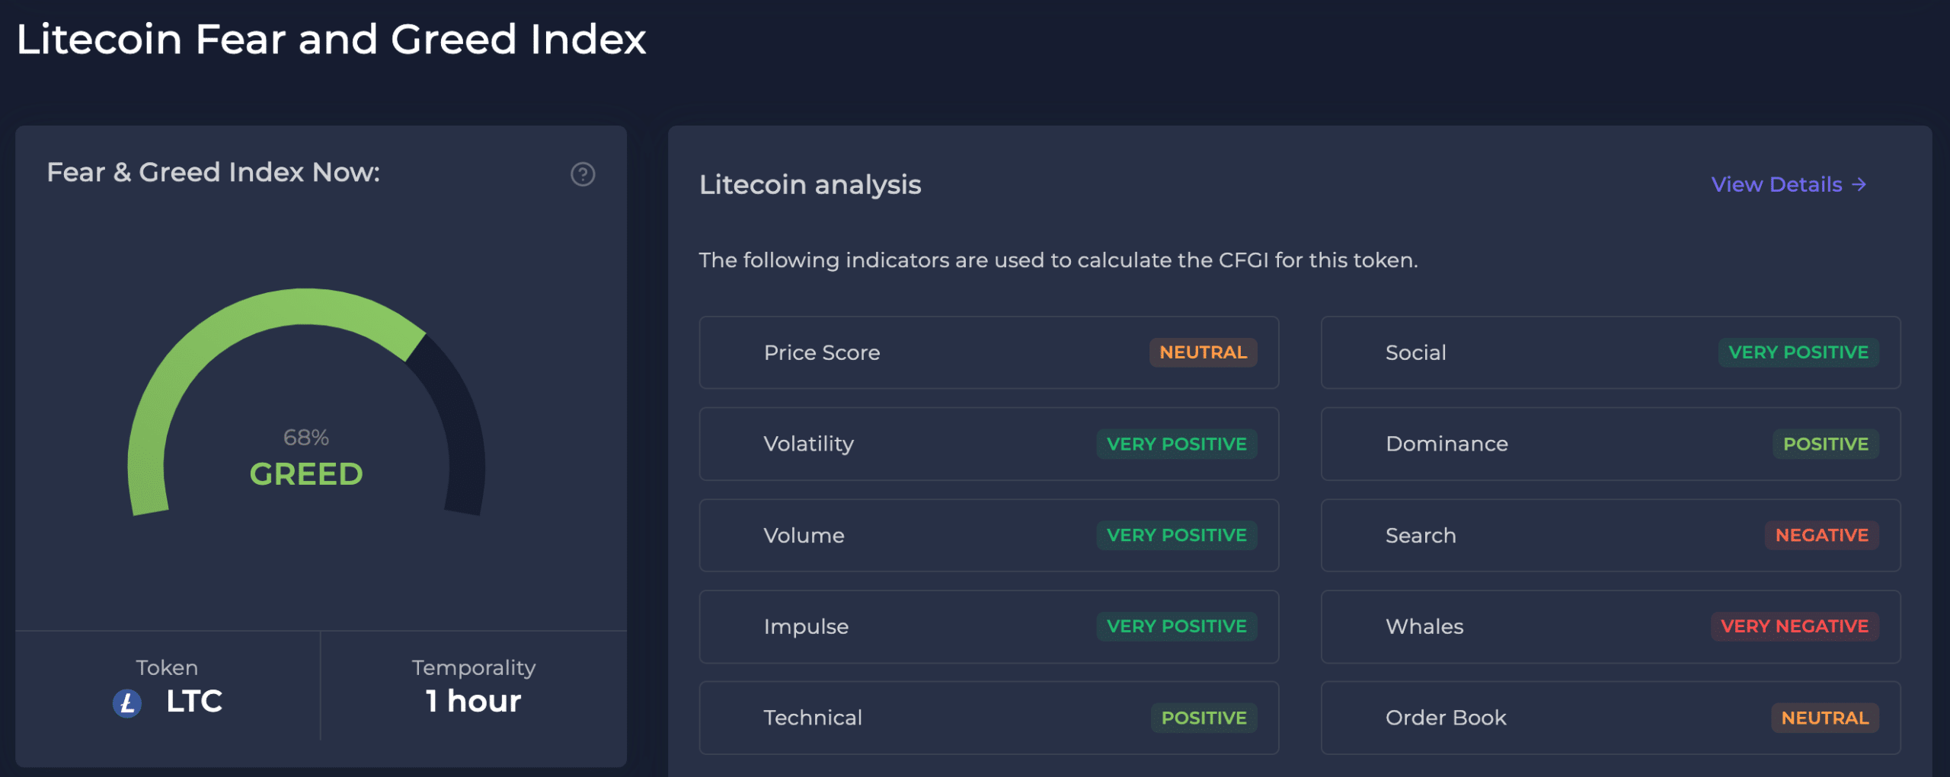Select the Impulse indicator row
The width and height of the screenshot is (1950, 777).
pyautogui.click(x=806, y=627)
